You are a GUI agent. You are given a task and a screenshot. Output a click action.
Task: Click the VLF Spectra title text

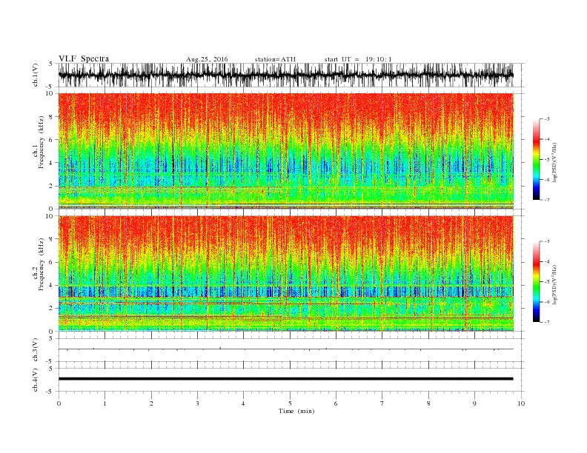click(84, 58)
